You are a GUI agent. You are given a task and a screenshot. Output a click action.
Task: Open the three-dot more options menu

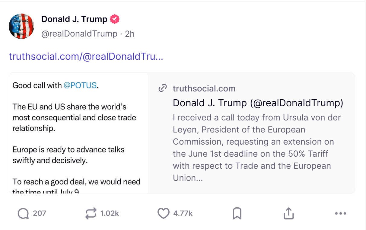point(341,214)
